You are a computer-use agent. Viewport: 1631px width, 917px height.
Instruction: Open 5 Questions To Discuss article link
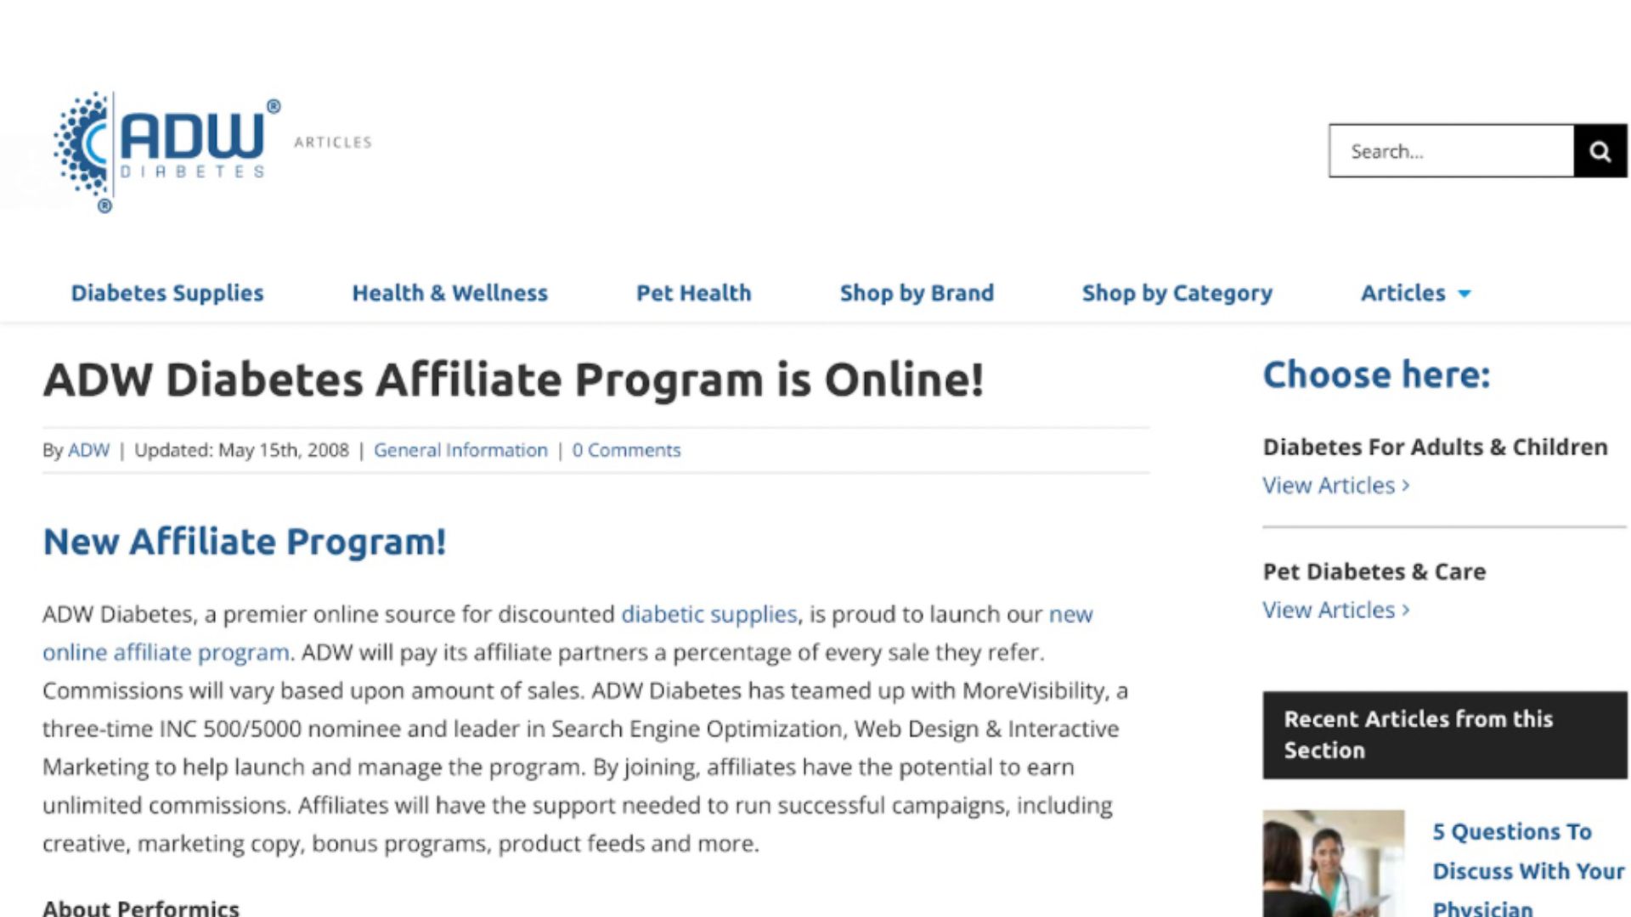pos(1528,870)
